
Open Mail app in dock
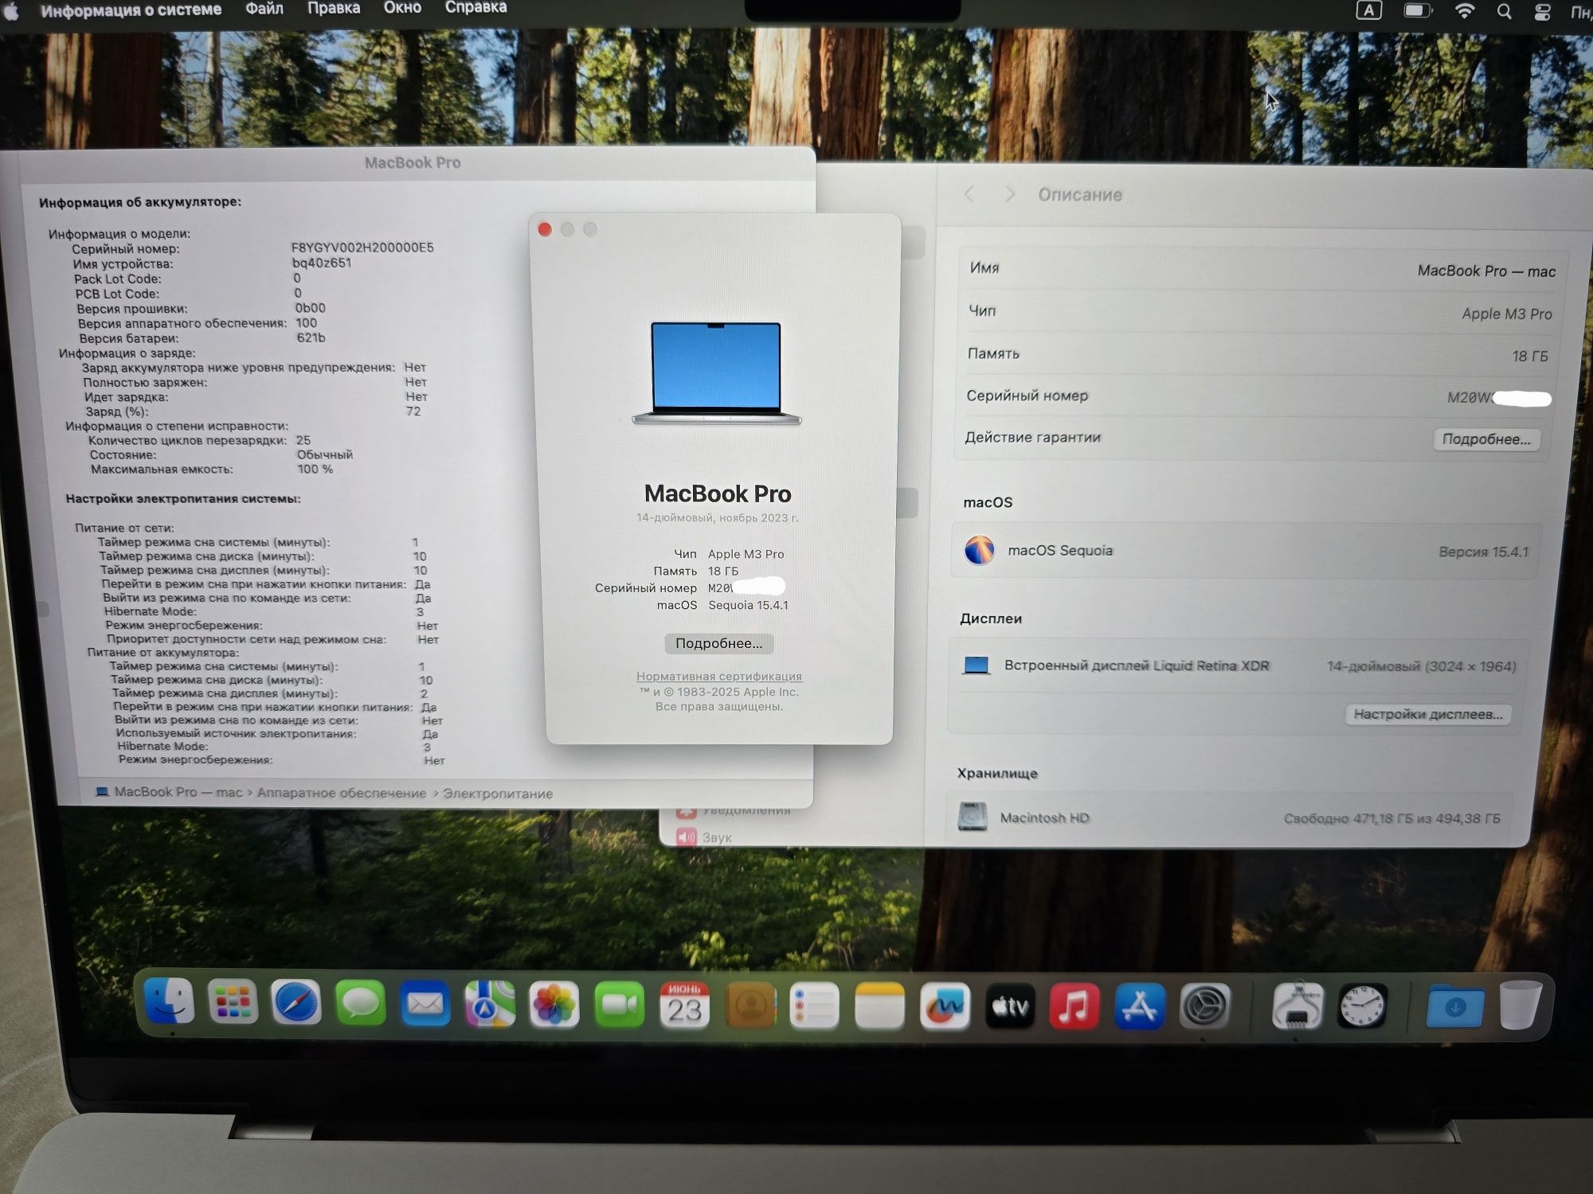pos(425,1003)
